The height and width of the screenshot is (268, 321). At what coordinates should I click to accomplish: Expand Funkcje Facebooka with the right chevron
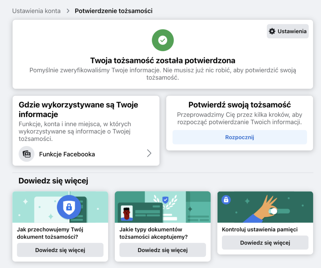[149, 153]
